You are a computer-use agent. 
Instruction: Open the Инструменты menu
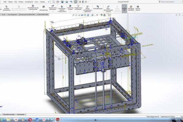coord(29,2)
